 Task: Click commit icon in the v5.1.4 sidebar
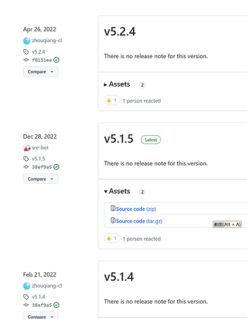26,305
